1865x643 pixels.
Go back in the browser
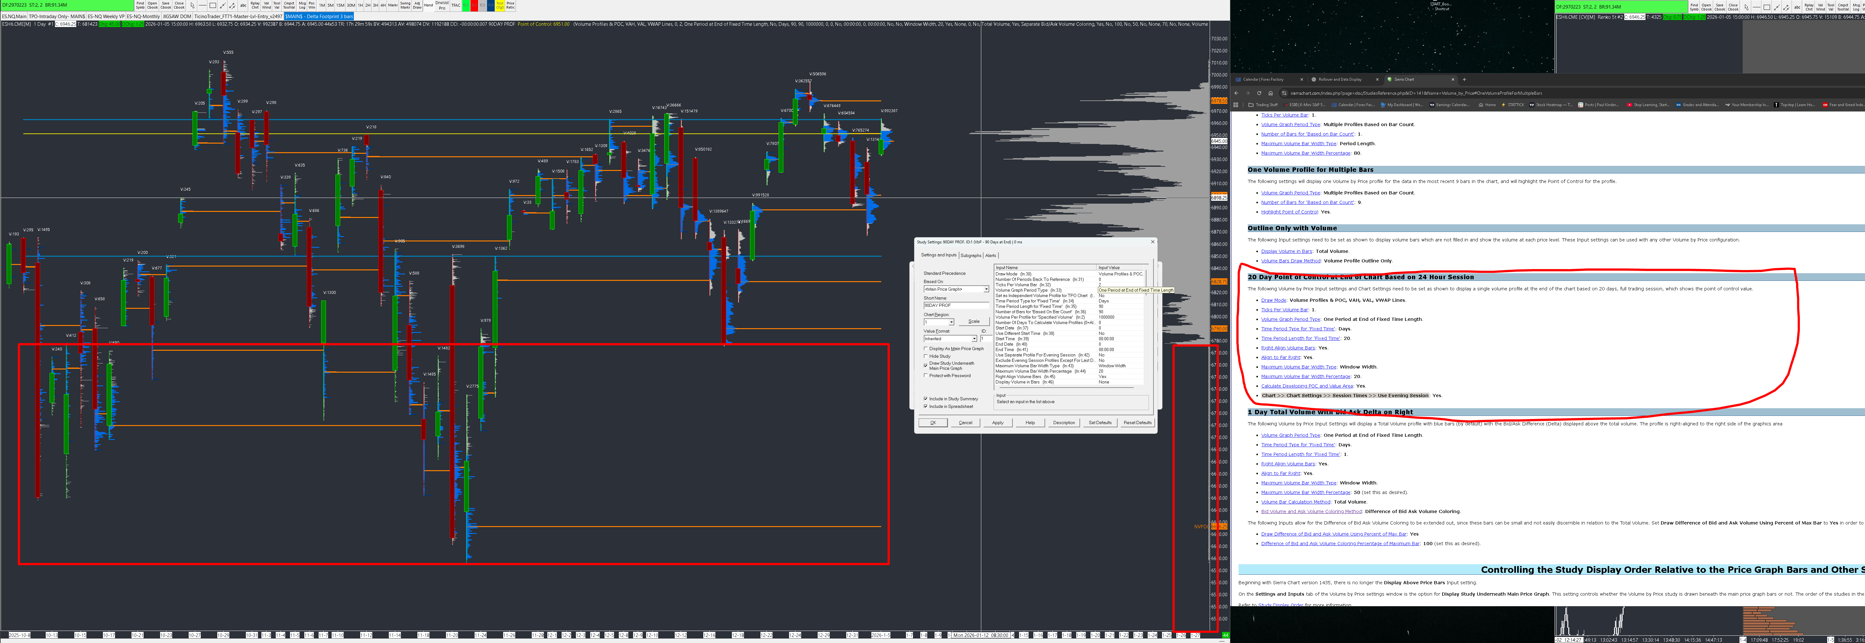coord(1237,93)
